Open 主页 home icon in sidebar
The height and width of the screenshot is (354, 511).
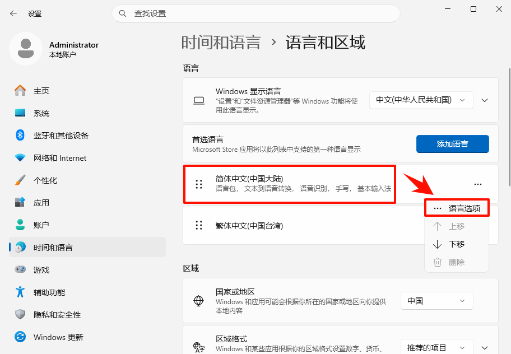point(20,91)
